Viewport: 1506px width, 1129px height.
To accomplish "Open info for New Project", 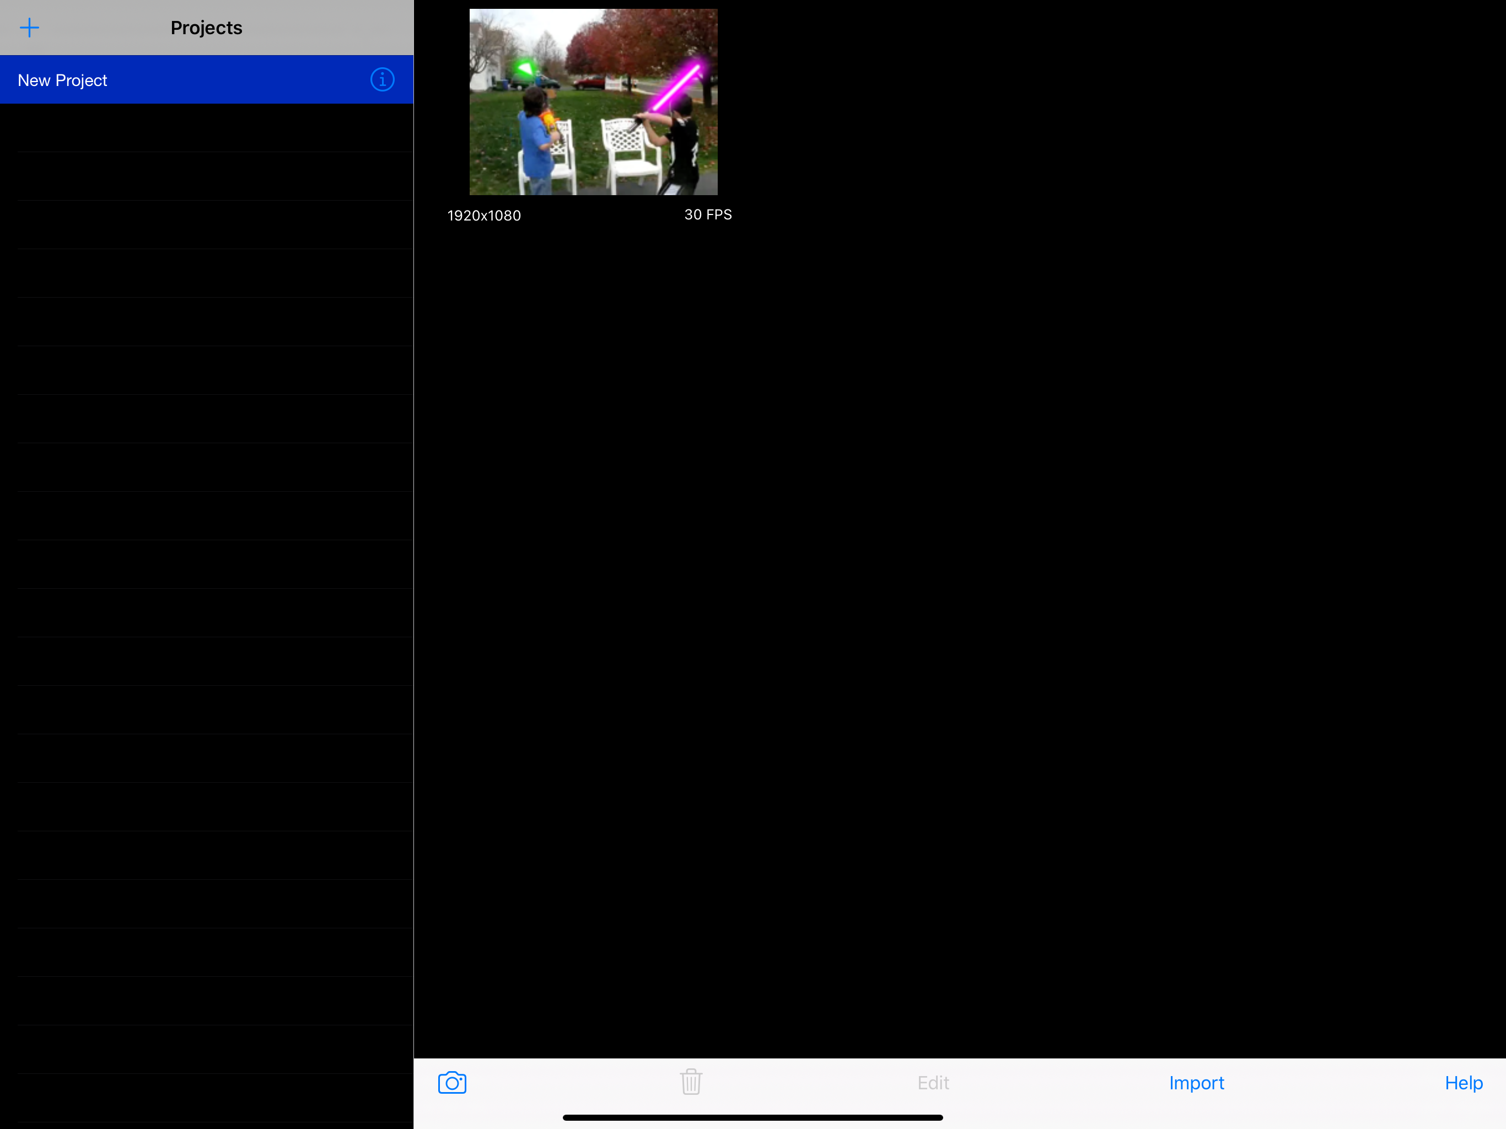I will [x=382, y=80].
